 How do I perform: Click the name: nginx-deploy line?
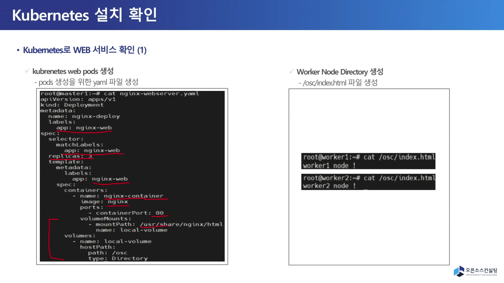coord(84,116)
